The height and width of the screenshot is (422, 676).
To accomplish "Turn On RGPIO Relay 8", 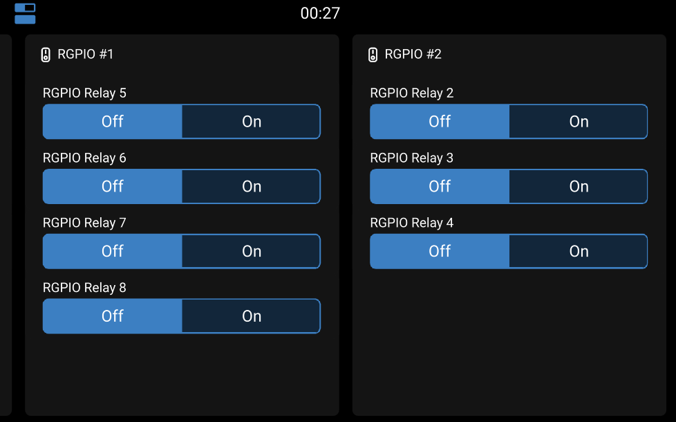I will (x=251, y=316).
